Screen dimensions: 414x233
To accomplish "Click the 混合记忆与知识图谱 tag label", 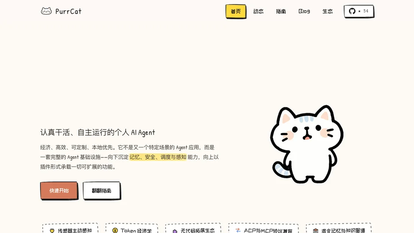I will [x=343, y=231].
